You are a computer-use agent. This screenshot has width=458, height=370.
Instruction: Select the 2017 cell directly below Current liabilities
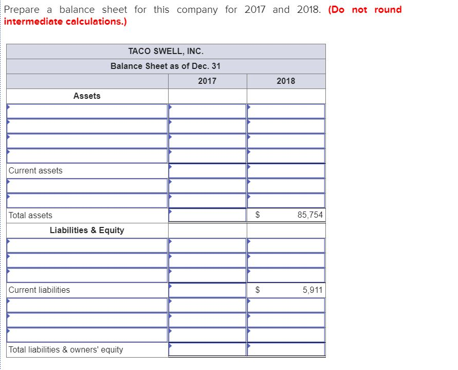(x=207, y=305)
